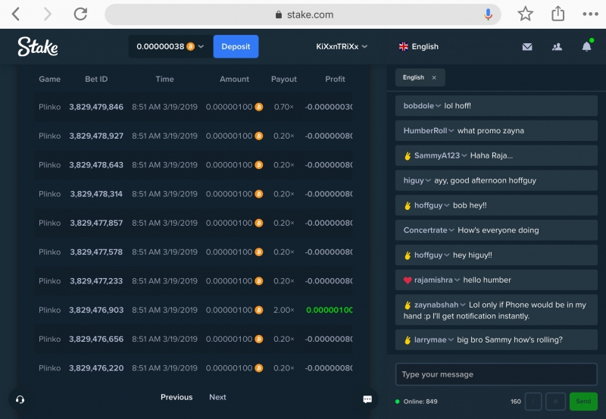Click the slash commands button in chat
606x419 pixels.
(533, 402)
